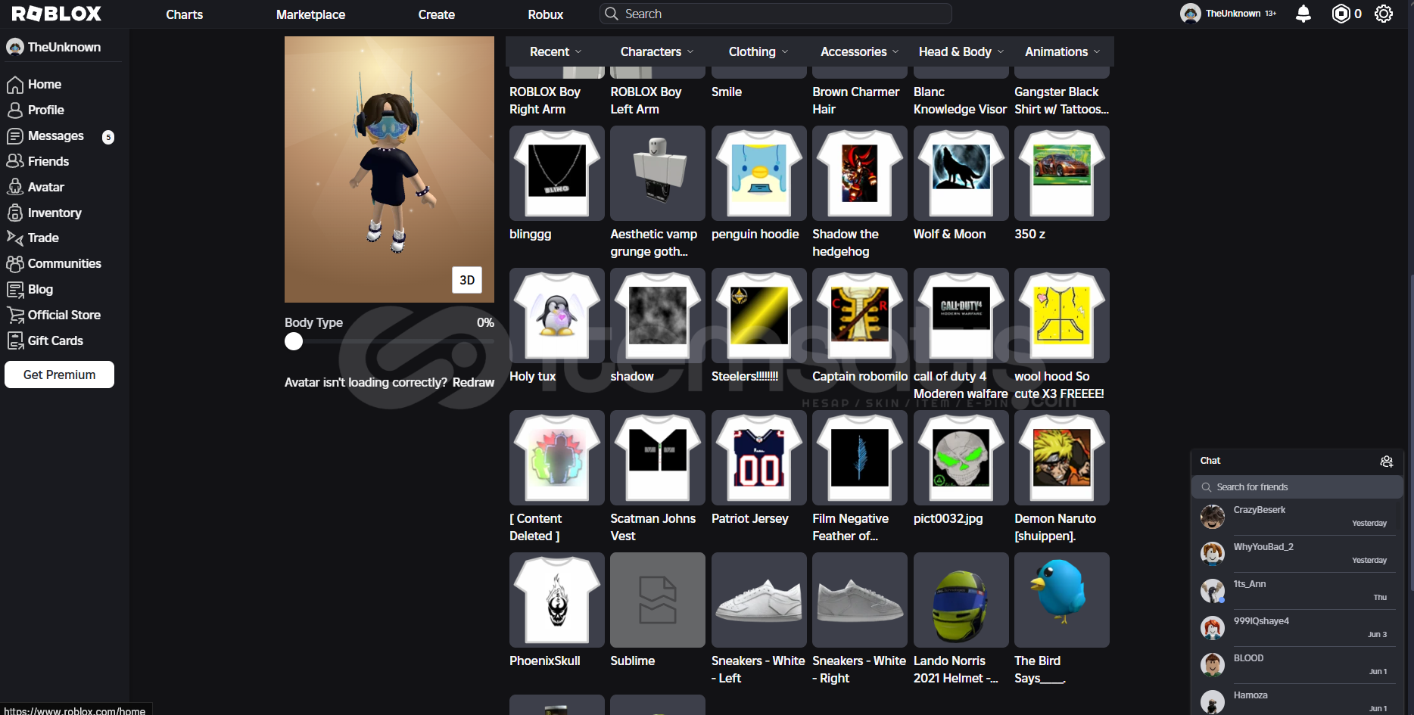Click the blinggg item name
This screenshot has width=1414, height=715.
(531, 234)
